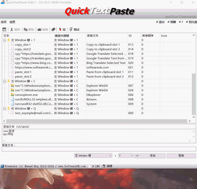The height and width of the screenshot is (189, 197).
Task: Open the 信息 menu
Action: tap(12, 22)
